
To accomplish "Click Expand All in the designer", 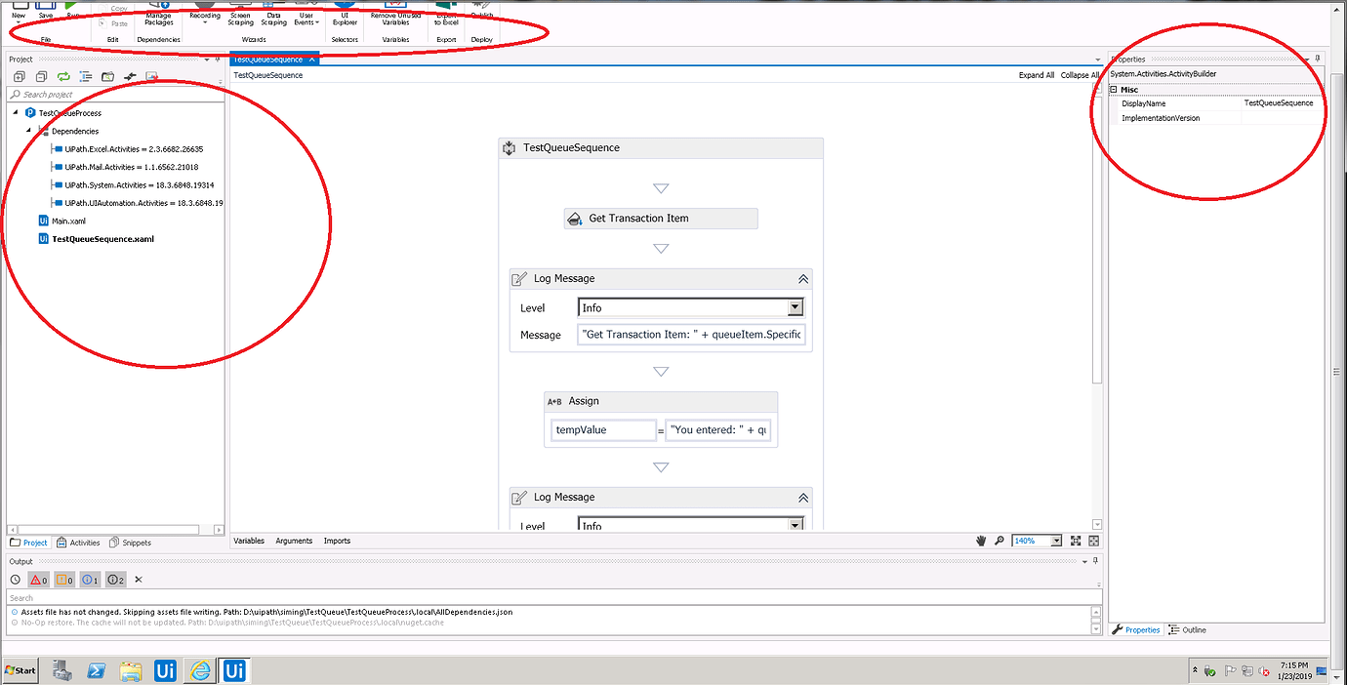I will tap(1036, 74).
